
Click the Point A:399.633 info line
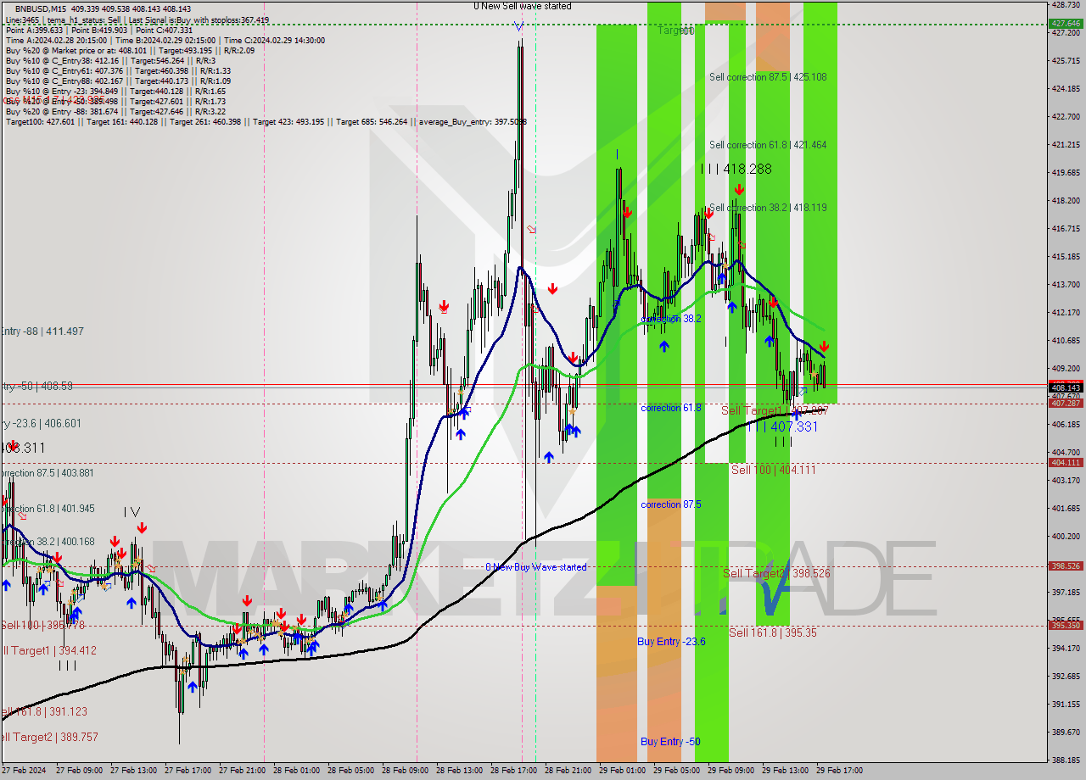click(99, 30)
